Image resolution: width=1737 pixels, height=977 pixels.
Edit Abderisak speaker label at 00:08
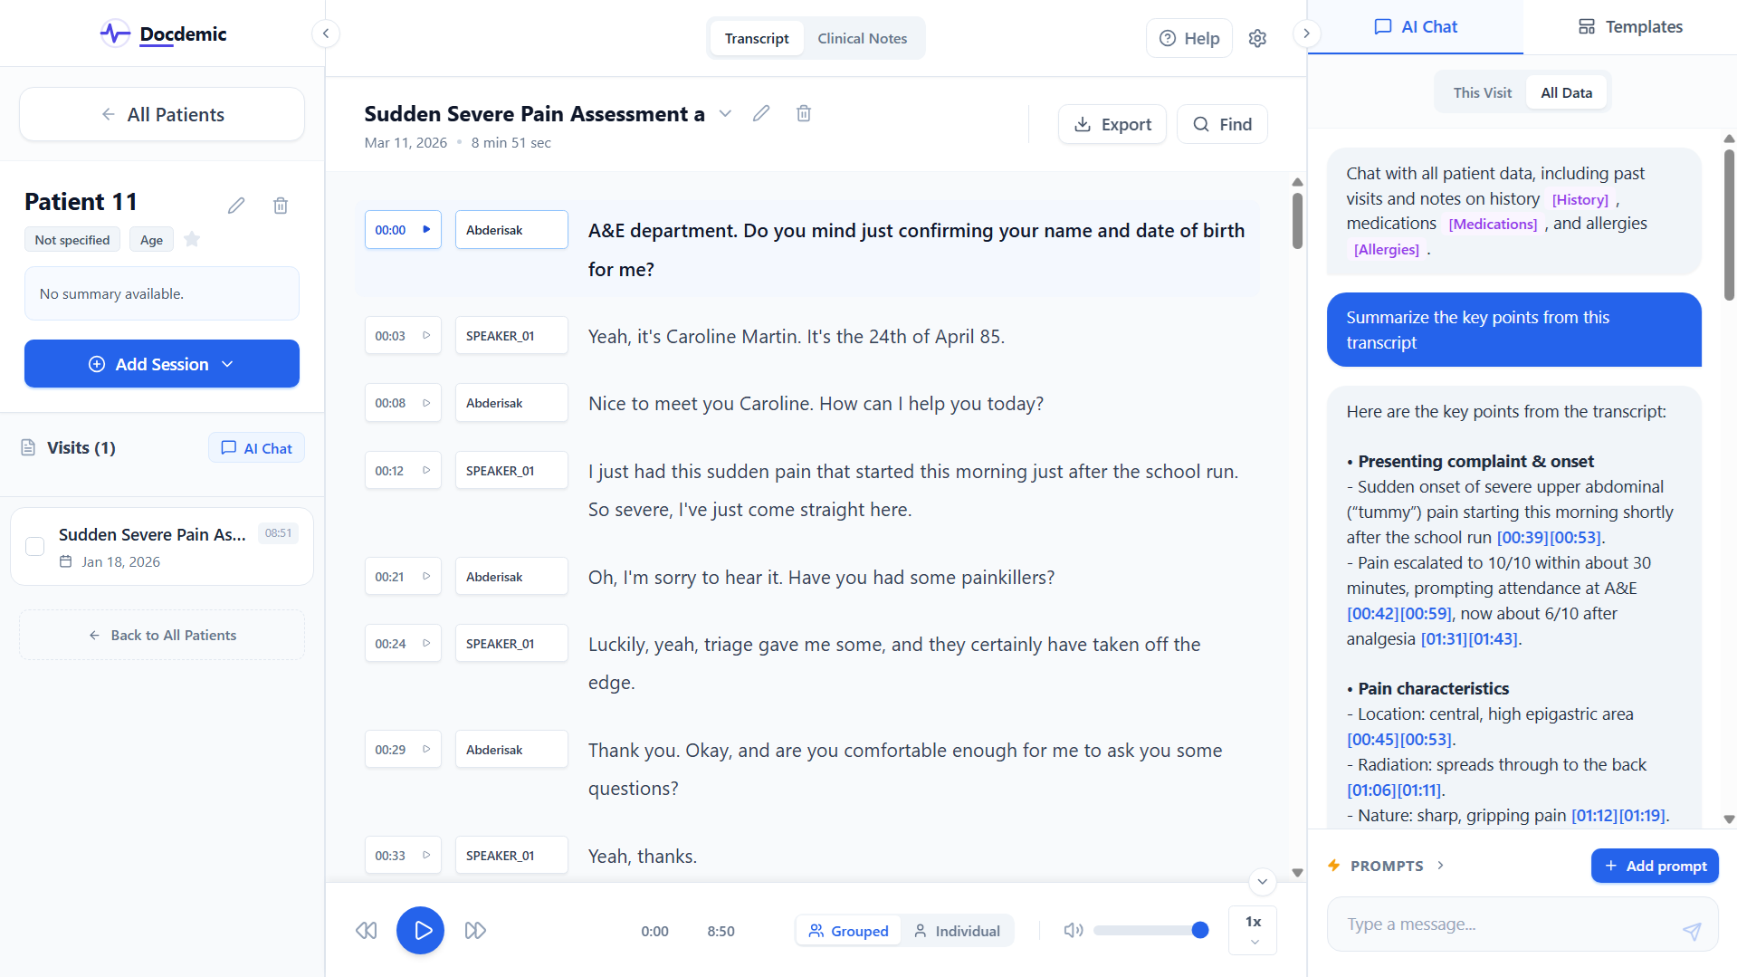tap(511, 404)
